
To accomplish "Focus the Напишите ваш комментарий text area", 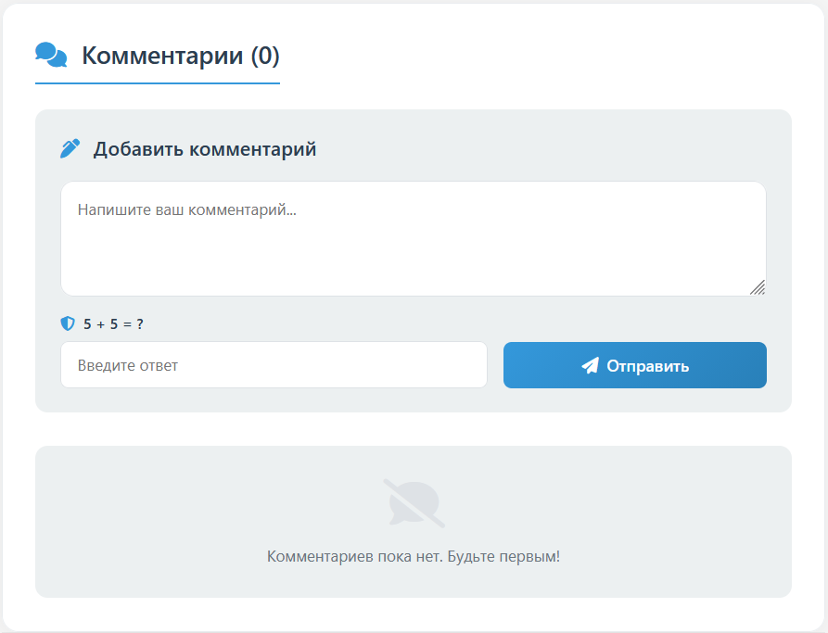I will [x=414, y=238].
